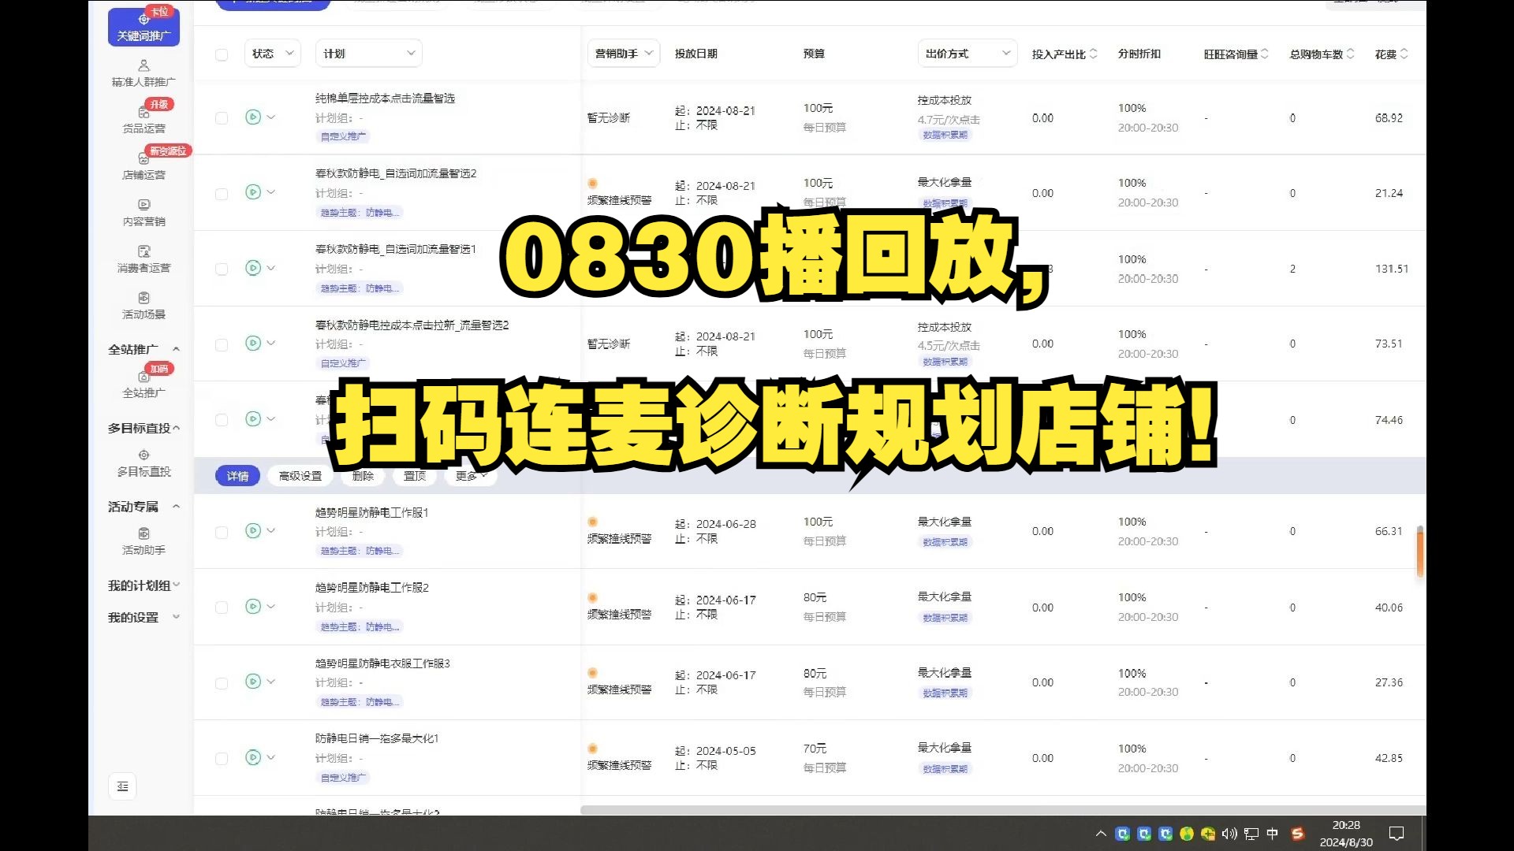Open 活动场景 sidebar item
Screen dimensions: 1514x851
[144, 306]
